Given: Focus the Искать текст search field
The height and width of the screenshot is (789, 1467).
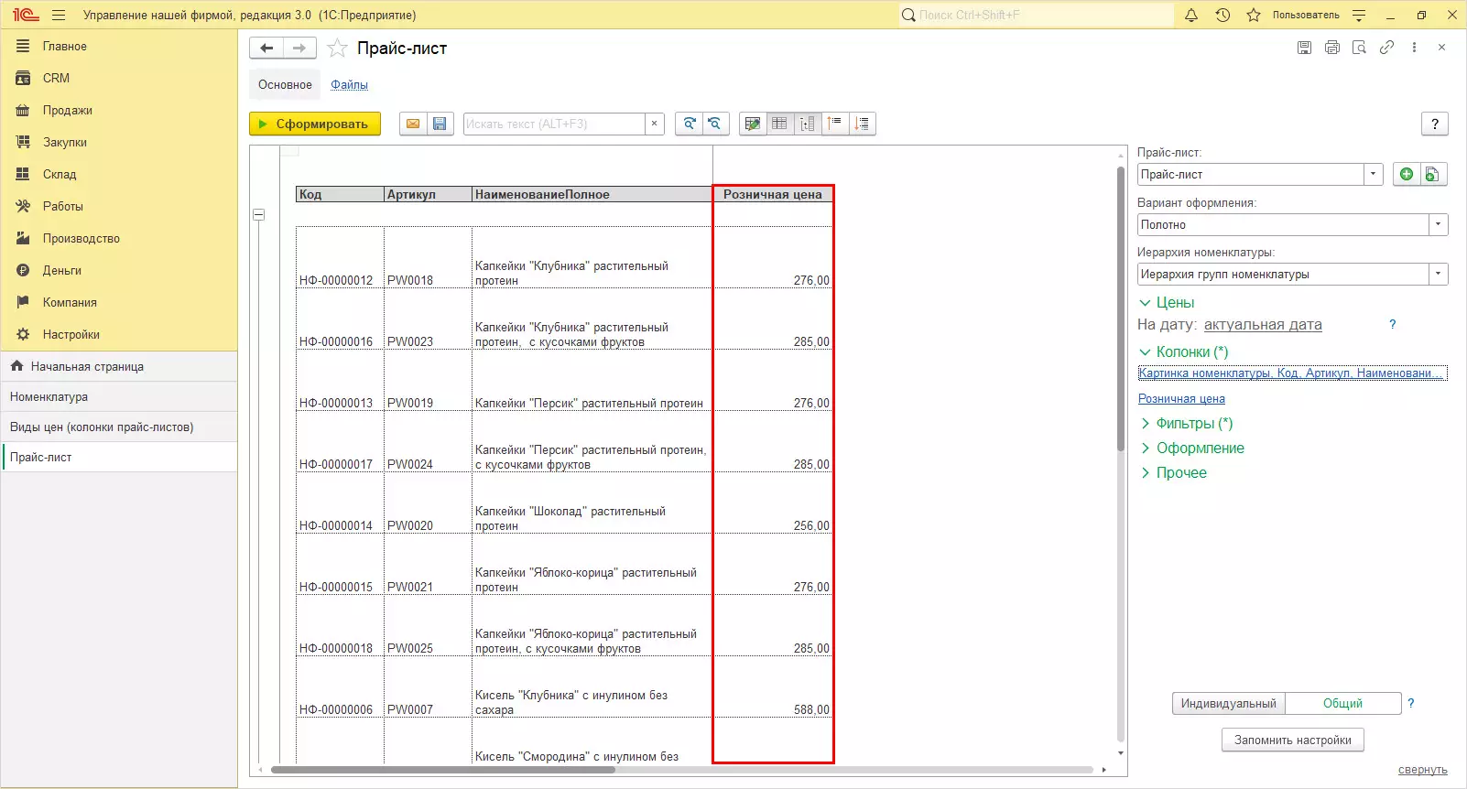Looking at the screenshot, I should pyautogui.click(x=554, y=124).
